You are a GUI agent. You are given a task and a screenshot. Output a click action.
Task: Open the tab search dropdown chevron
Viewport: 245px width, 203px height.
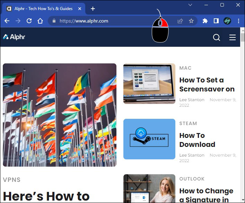[x=190, y=5]
